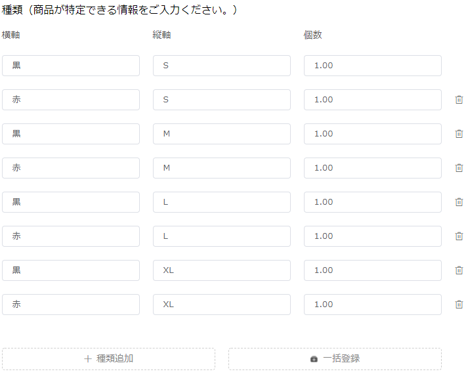Focus the 縦軸 field in the 黒 XL row
Image resolution: width=466 pixels, height=380 pixels.
[x=222, y=270]
